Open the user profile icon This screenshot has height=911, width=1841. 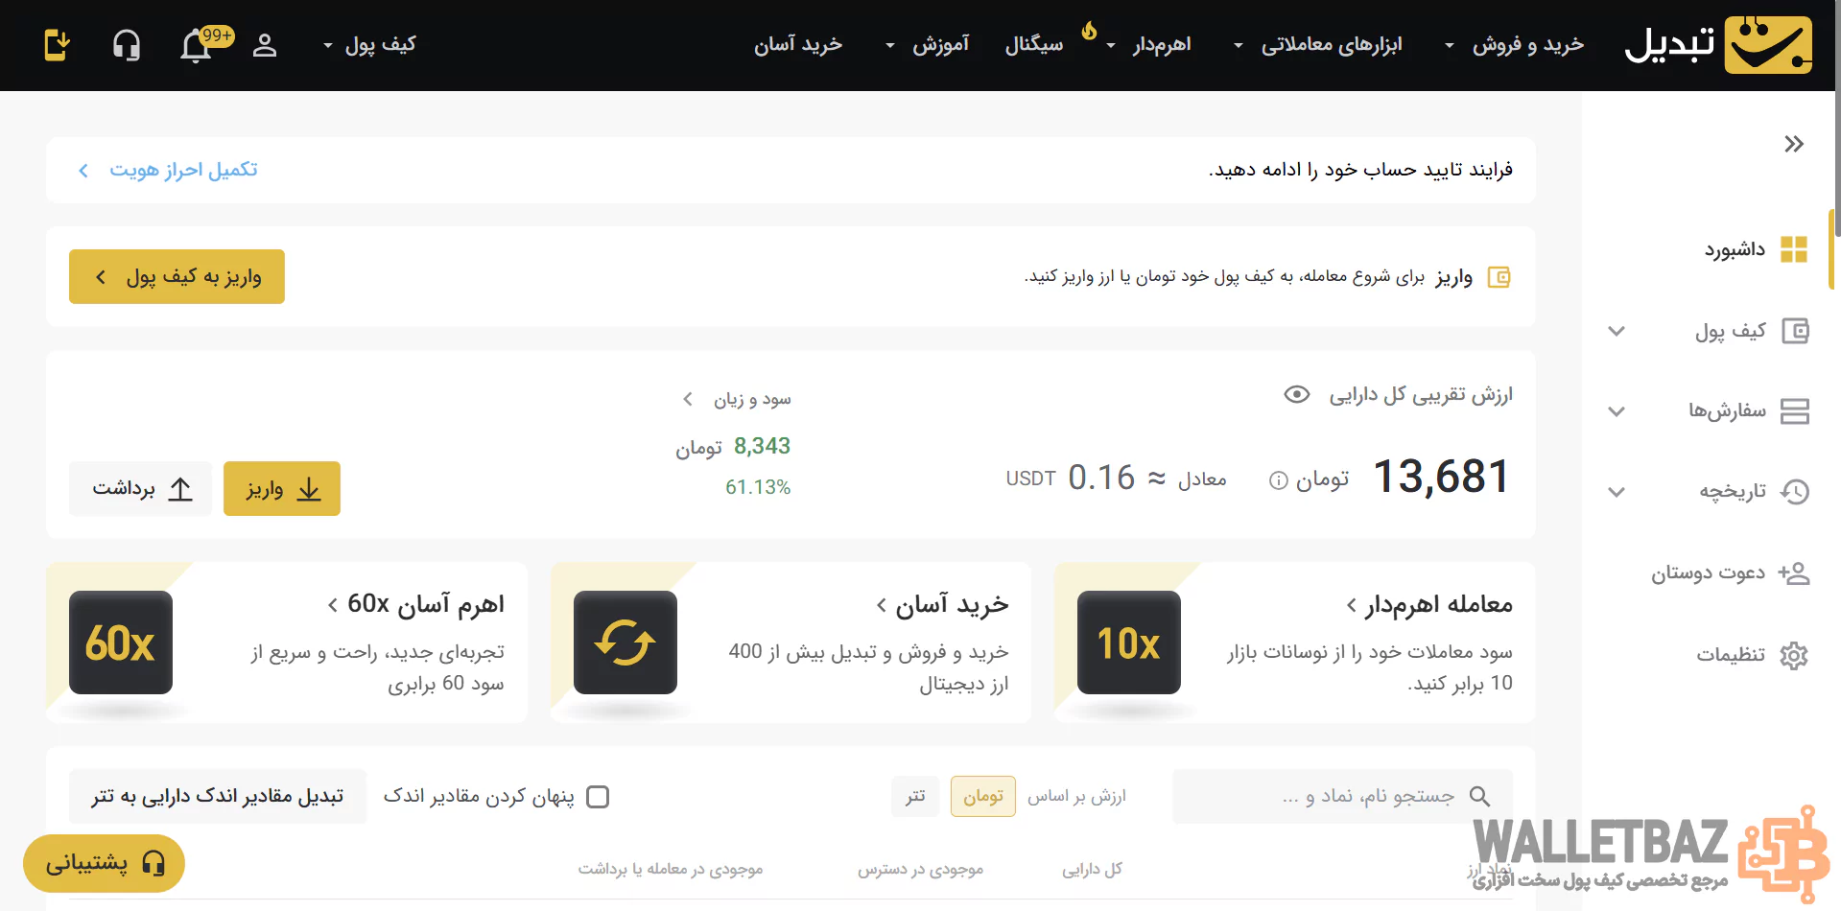point(265,45)
